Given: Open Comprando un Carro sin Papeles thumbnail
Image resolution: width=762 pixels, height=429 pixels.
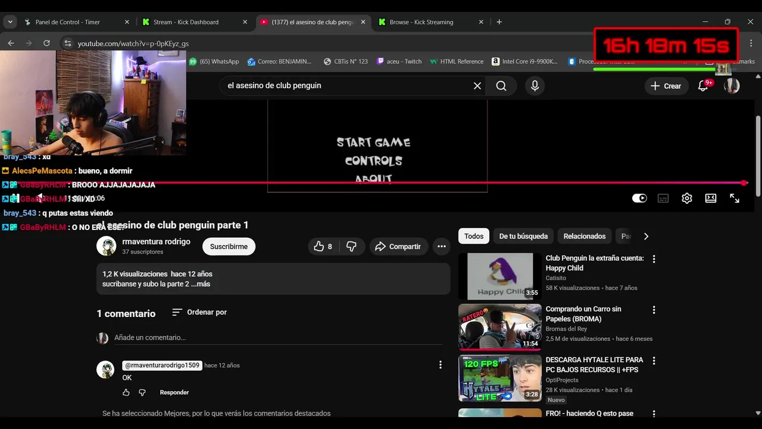Looking at the screenshot, I should click(500, 327).
